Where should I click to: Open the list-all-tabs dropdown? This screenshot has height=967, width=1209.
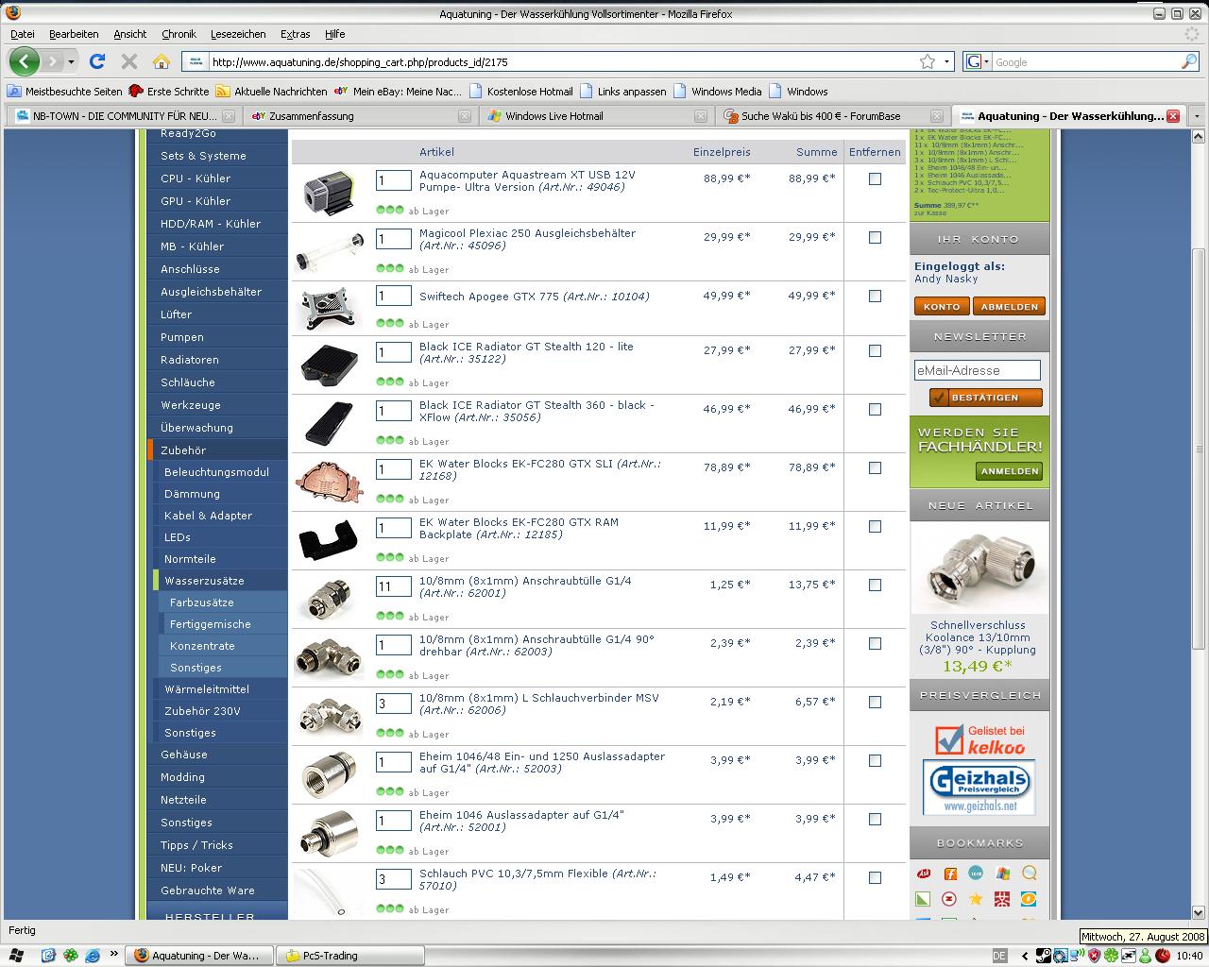click(x=1197, y=116)
